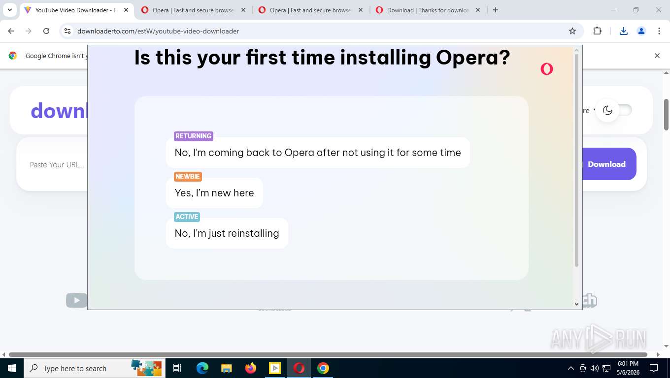
Task: Open Task View on the taskbar
Action: (177, 368)
